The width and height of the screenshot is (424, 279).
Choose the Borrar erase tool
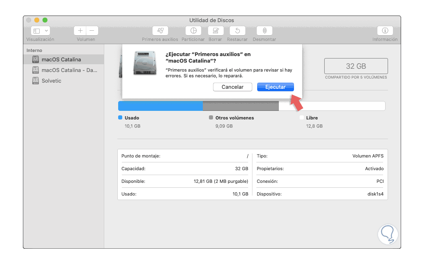215,31
